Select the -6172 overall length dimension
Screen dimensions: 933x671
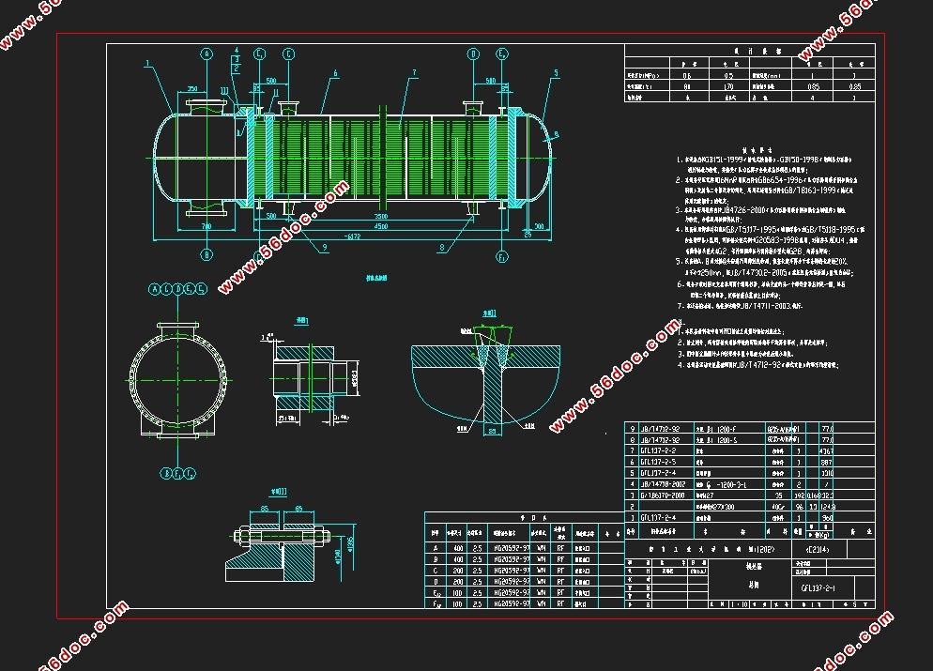[x=352, y=236]
